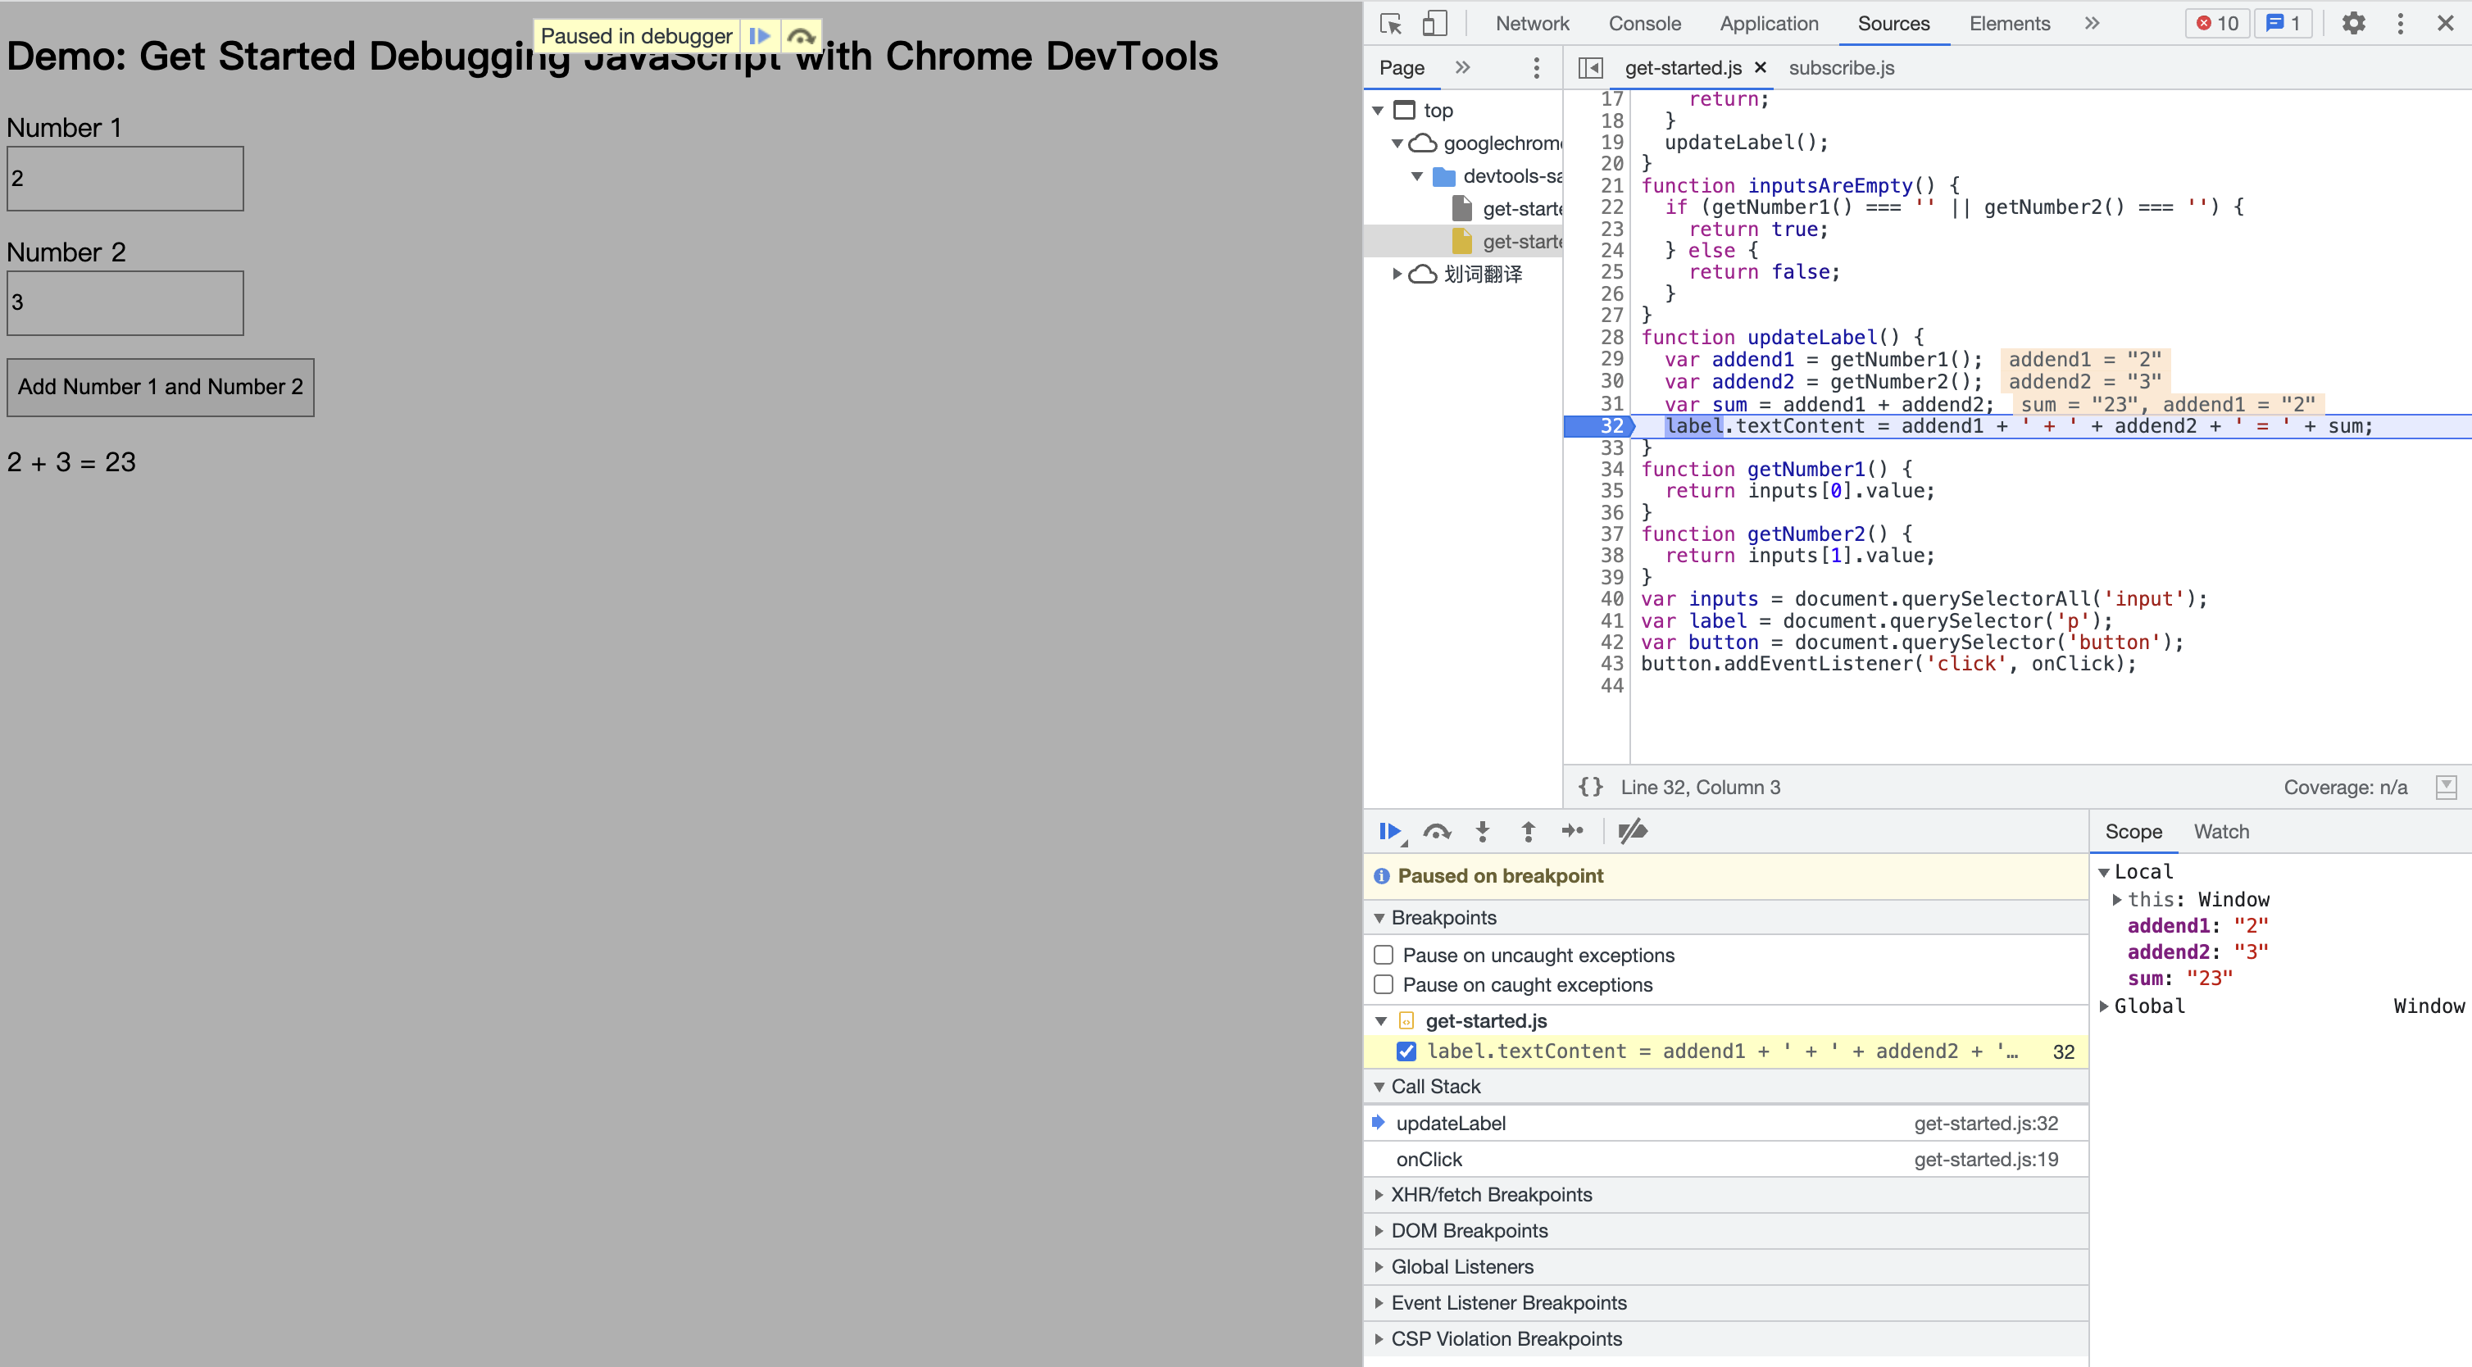Step over next function call
The width and height of the screenshot is (2472, 1367).
1437,831
